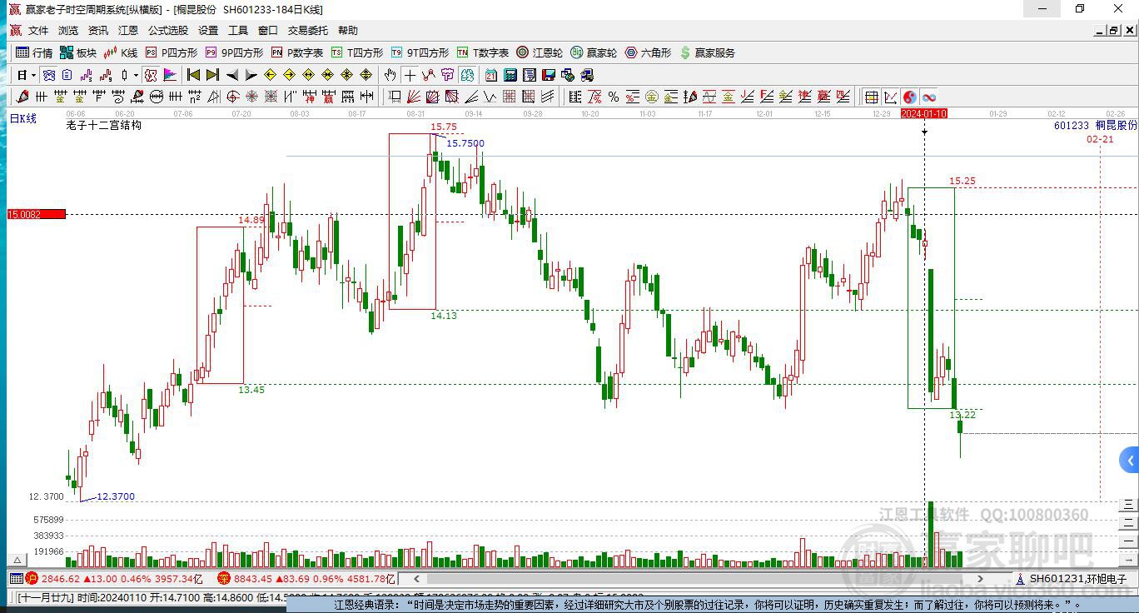Open the 交易委托 menu
Viewport: 1139px width, 613px height.
pos(308,31)
